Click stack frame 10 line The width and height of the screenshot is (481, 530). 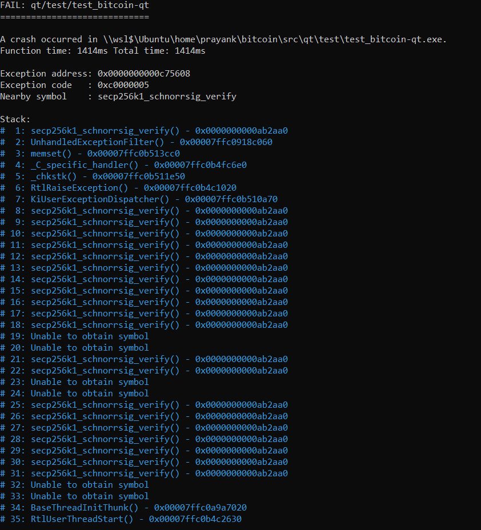[144, 234]
